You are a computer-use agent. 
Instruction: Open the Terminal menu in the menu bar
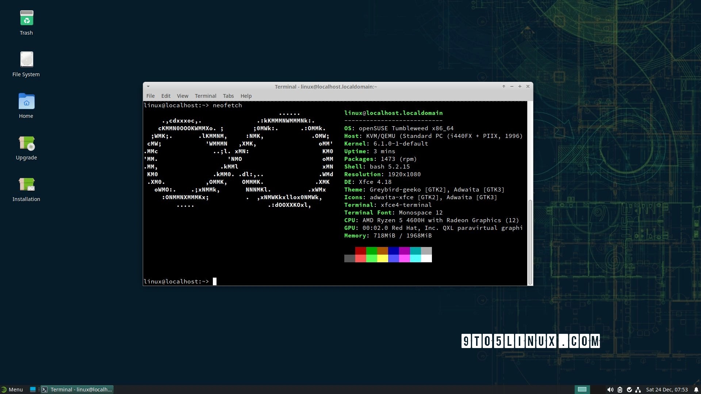[205, 96]
